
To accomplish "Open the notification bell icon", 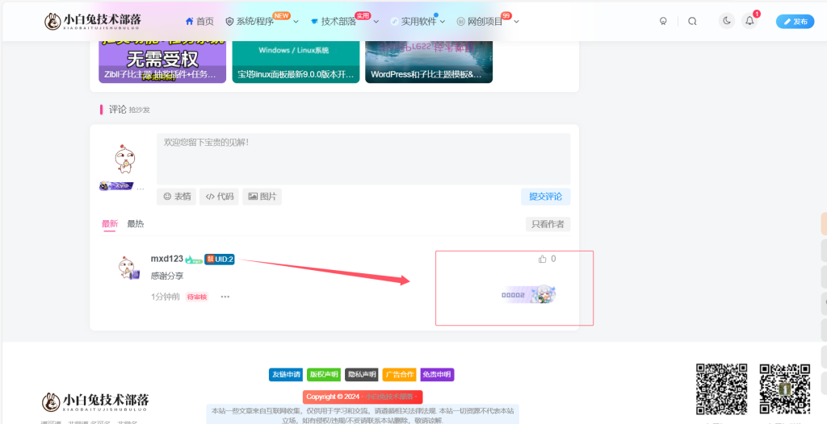I will point(749,21).
